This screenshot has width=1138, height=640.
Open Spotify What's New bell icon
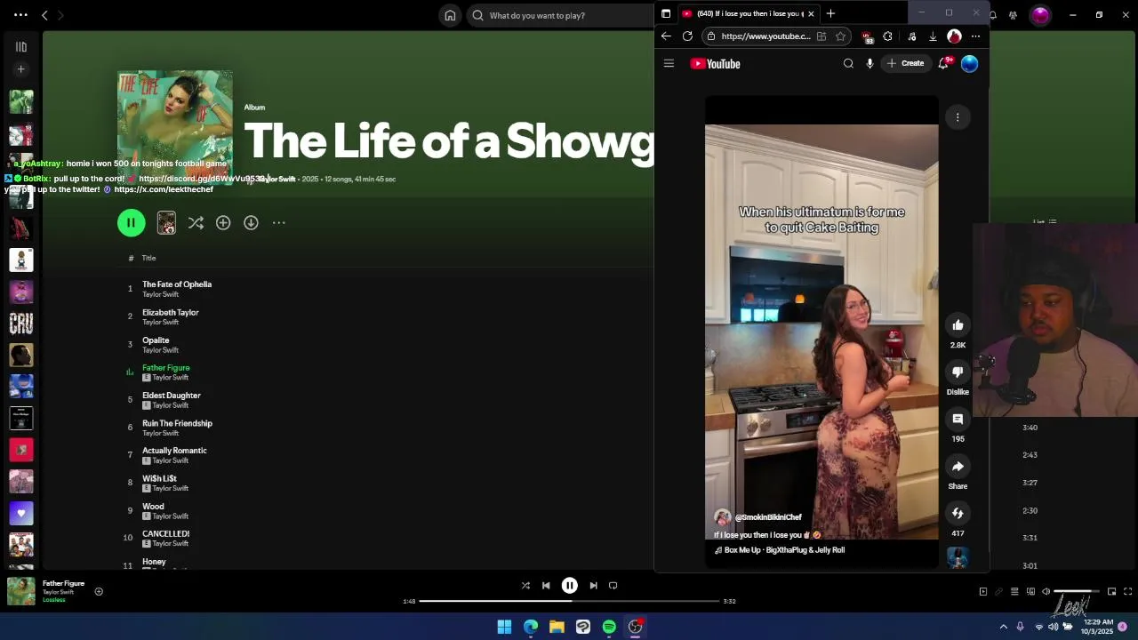(x=992, y=15)
